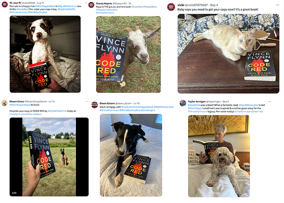Open Dawn Alcorn's profile avatar

94,105
